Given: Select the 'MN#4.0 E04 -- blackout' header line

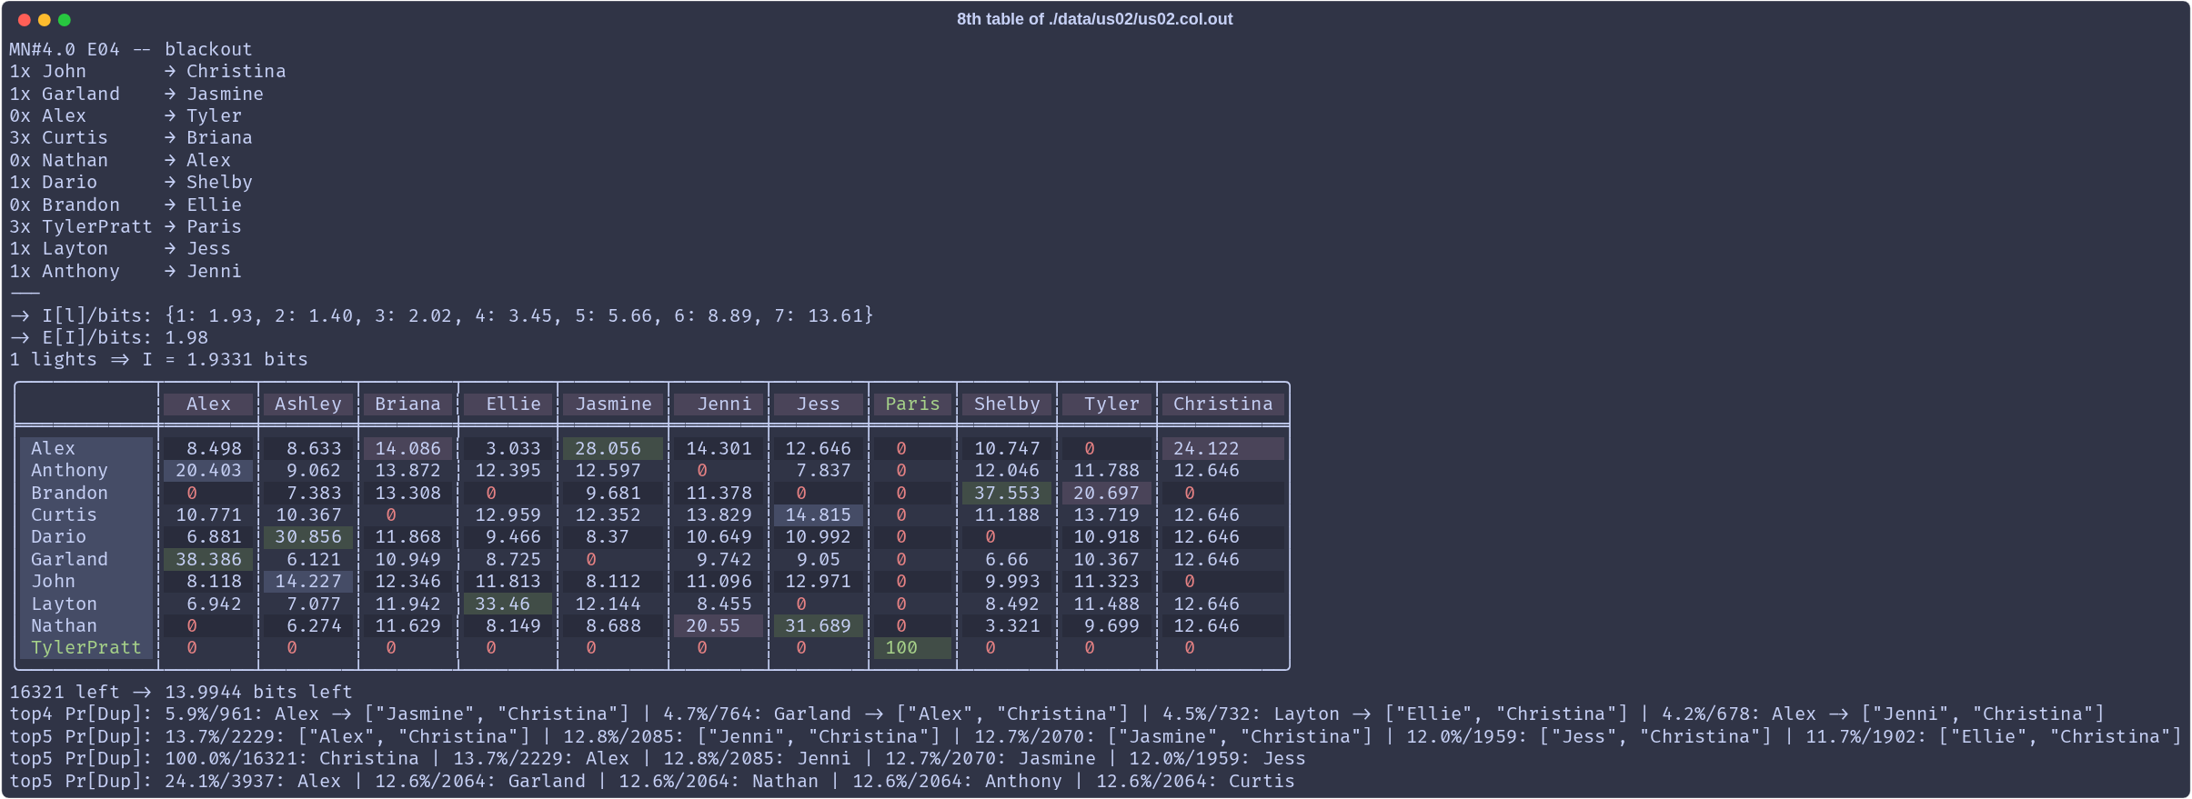Looking at the screenshot, I should pos(131,49).
